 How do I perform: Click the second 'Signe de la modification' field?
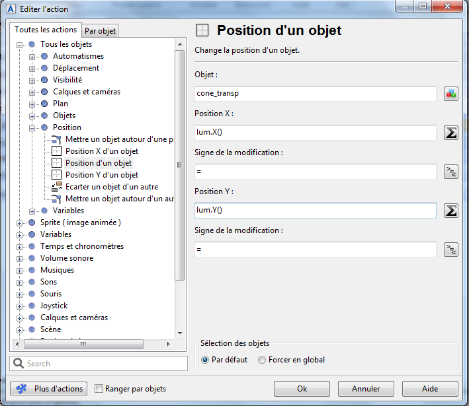click(x=316, y=250)
